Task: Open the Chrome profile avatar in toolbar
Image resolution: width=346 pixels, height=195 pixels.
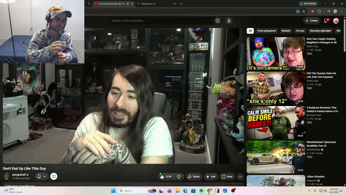Action: coord(335,11)
